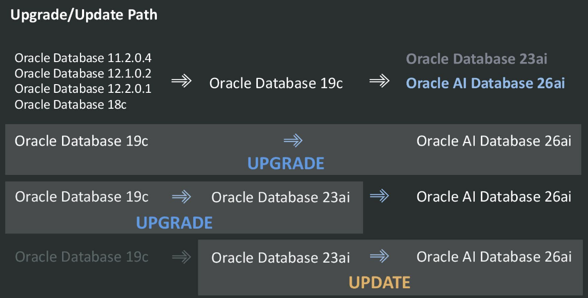
Task: Click the dimmed arrow in bottom row
Action: (x=181, y=257)
